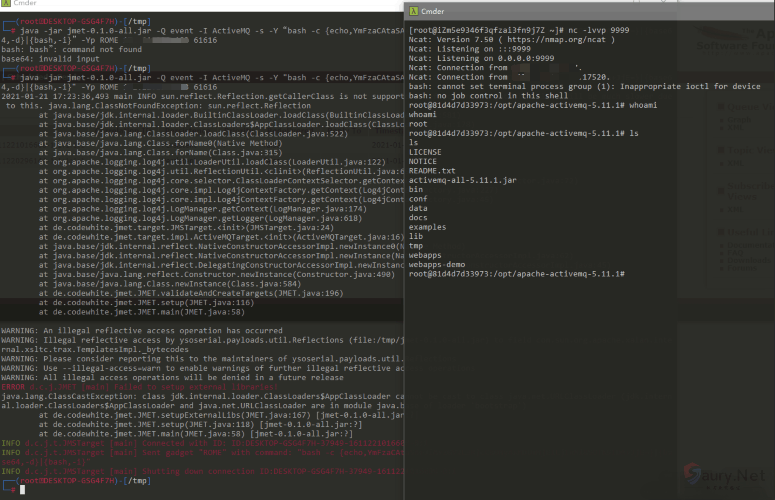
Task: Click the faint XML link under Topic Views
Action: click(736, 163)
